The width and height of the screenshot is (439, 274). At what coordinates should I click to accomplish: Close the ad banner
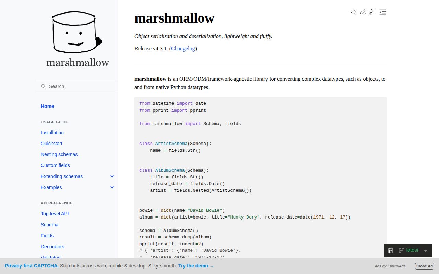point(425,266)
